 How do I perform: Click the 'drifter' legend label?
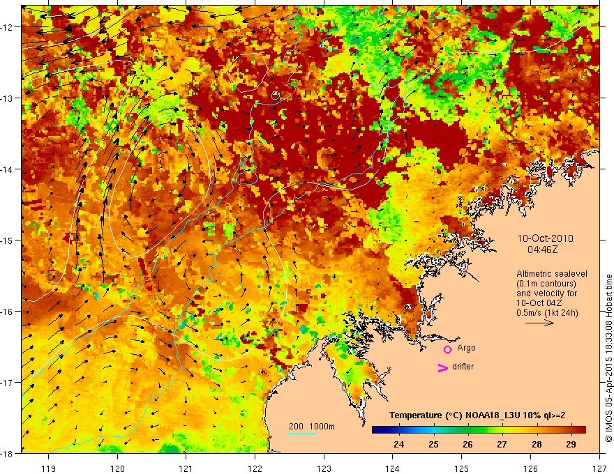tap(463, 367)
